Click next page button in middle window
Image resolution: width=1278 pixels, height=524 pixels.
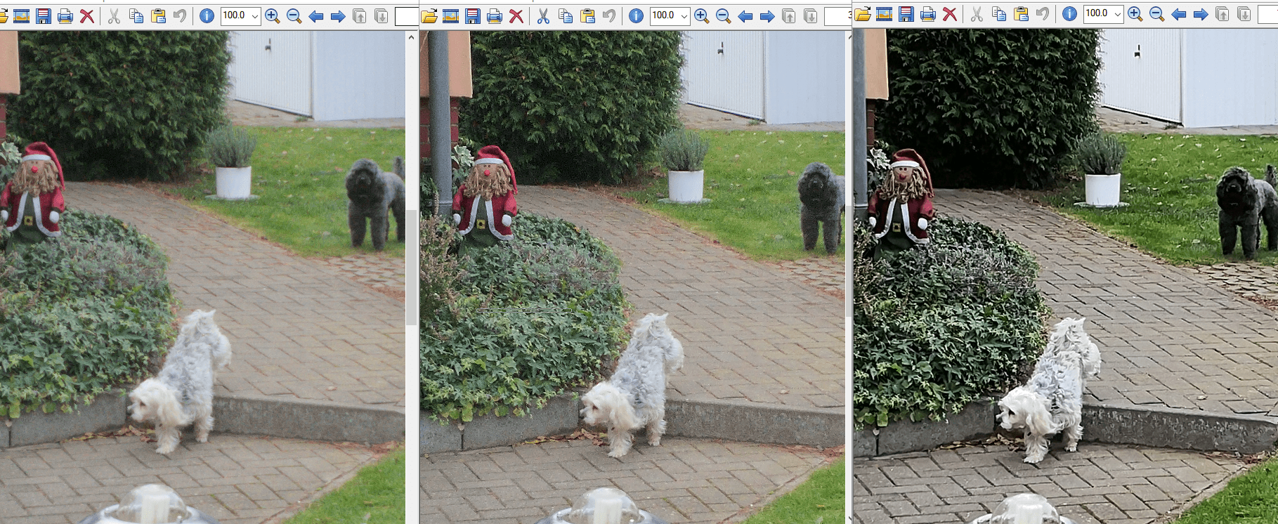click(811, 15)
